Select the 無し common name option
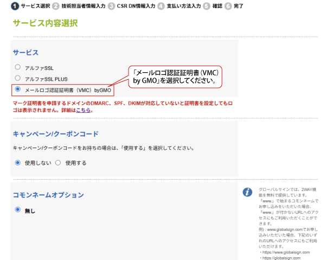Image resolution: width=327 pixels, height=260 pixels. click(18, 210)
